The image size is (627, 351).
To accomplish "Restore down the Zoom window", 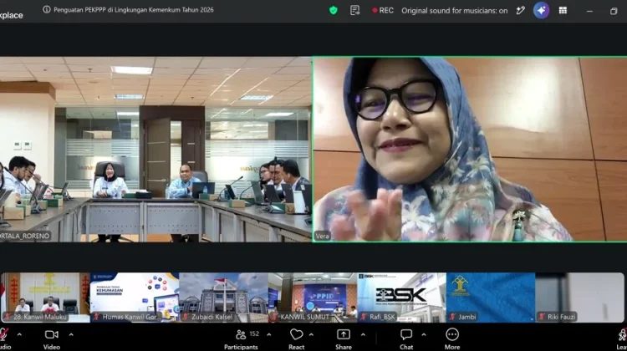I will (614, 11).
